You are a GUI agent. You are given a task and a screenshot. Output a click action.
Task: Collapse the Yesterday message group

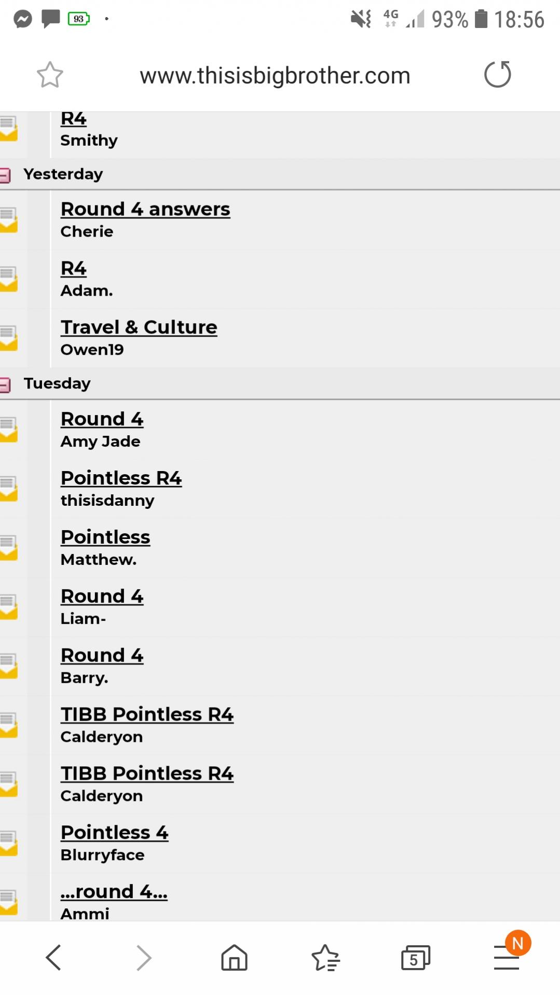(x=5, y=175)
